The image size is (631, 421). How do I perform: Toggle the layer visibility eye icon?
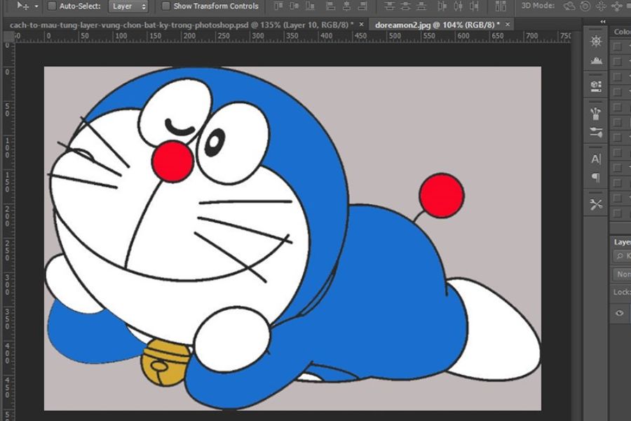[x=619, y=313]
